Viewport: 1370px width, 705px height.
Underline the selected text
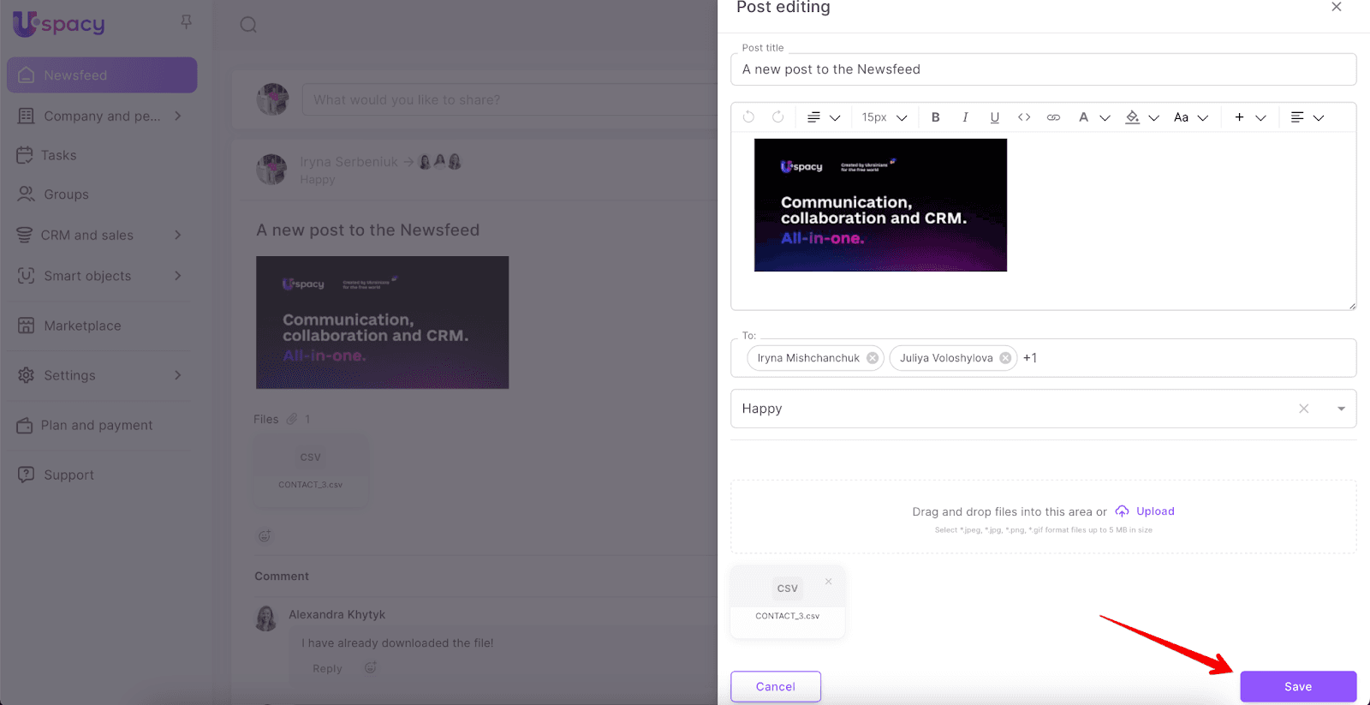[x=994, y=117]
